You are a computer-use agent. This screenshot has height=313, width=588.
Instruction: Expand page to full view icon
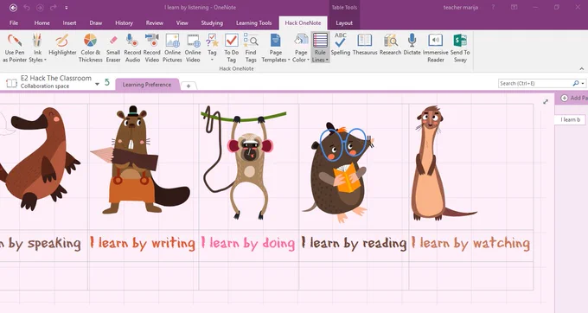[x=546, y=101]
